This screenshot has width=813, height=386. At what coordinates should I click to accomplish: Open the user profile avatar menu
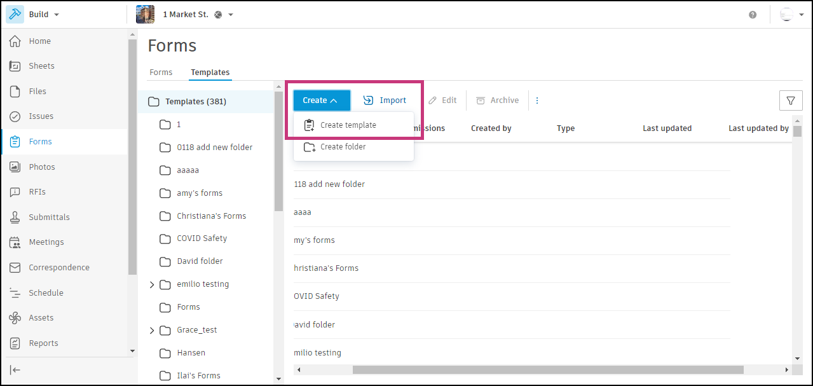(791, 15)
